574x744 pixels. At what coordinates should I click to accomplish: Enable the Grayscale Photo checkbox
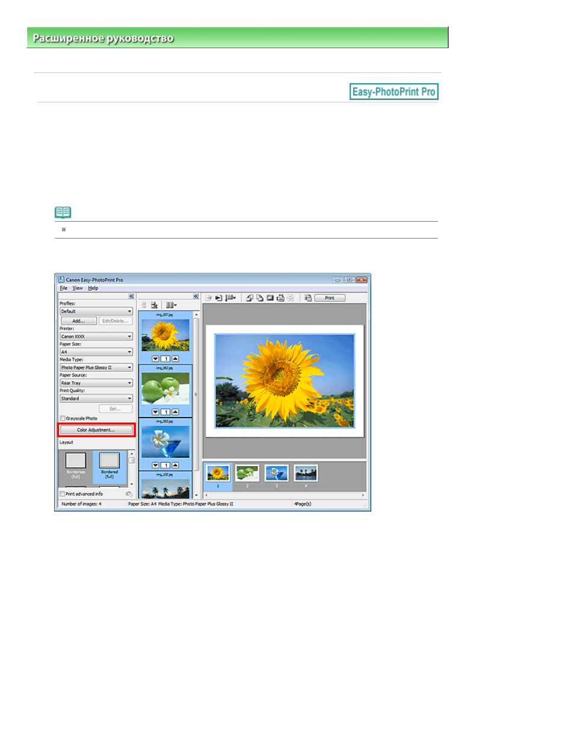(63, 418)
